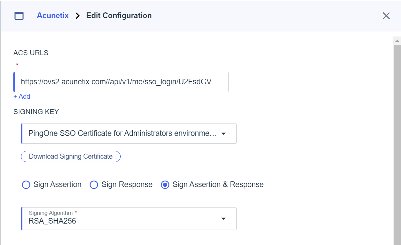Click the application window icon beside Acunetix
The image size is (401, 245).
coord(19,16)
